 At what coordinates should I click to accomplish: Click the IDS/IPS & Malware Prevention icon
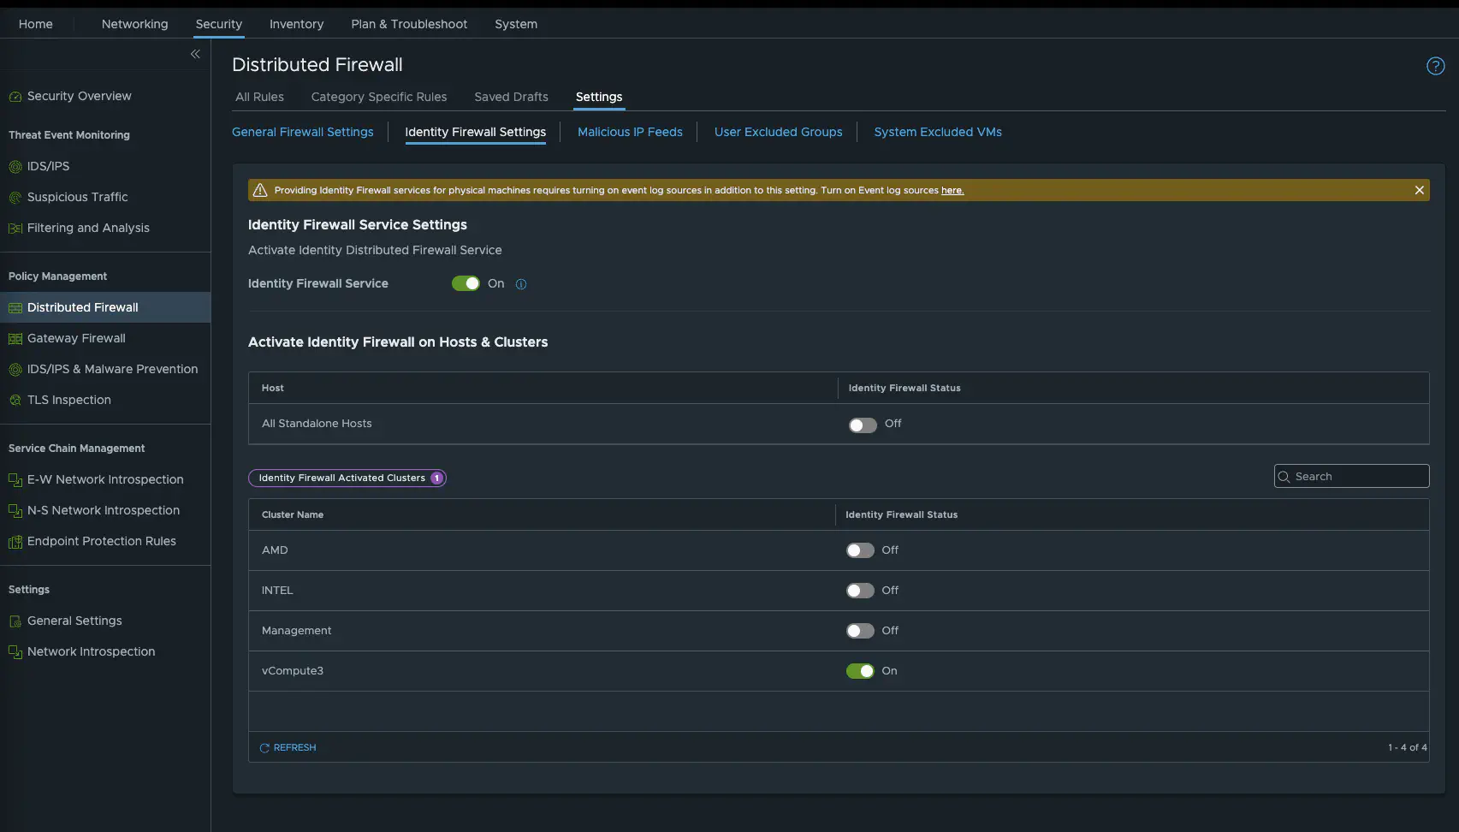click(15, 370)
